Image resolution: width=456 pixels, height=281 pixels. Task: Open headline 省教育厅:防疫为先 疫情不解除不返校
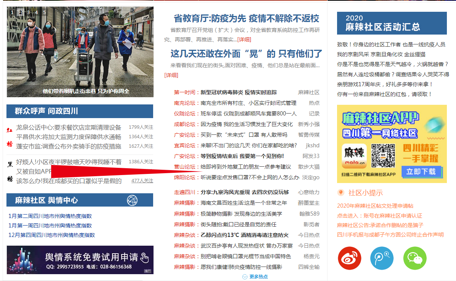coord(246,19)
